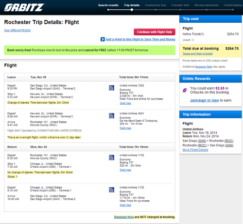243x224 pixels.
Task: Open Baggage fees link at page bottom
Action: (124, 217)
